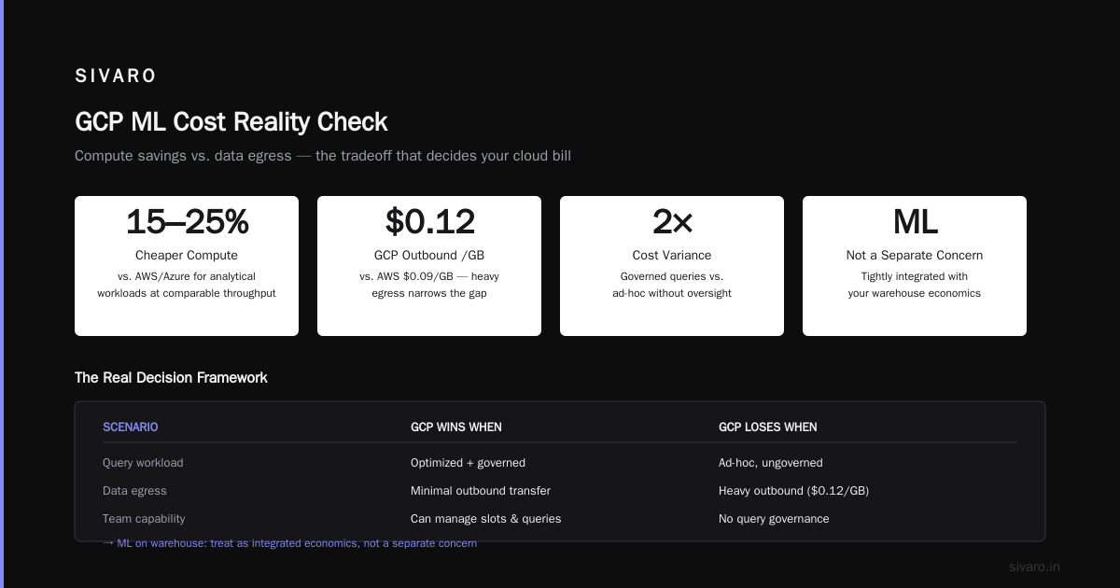
Task: Click the 'Team capability' row label
Action: 144,519
